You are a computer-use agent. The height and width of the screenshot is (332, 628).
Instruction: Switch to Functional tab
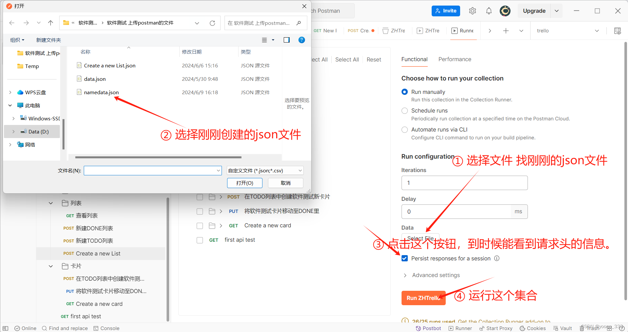(x=414, y=59)
